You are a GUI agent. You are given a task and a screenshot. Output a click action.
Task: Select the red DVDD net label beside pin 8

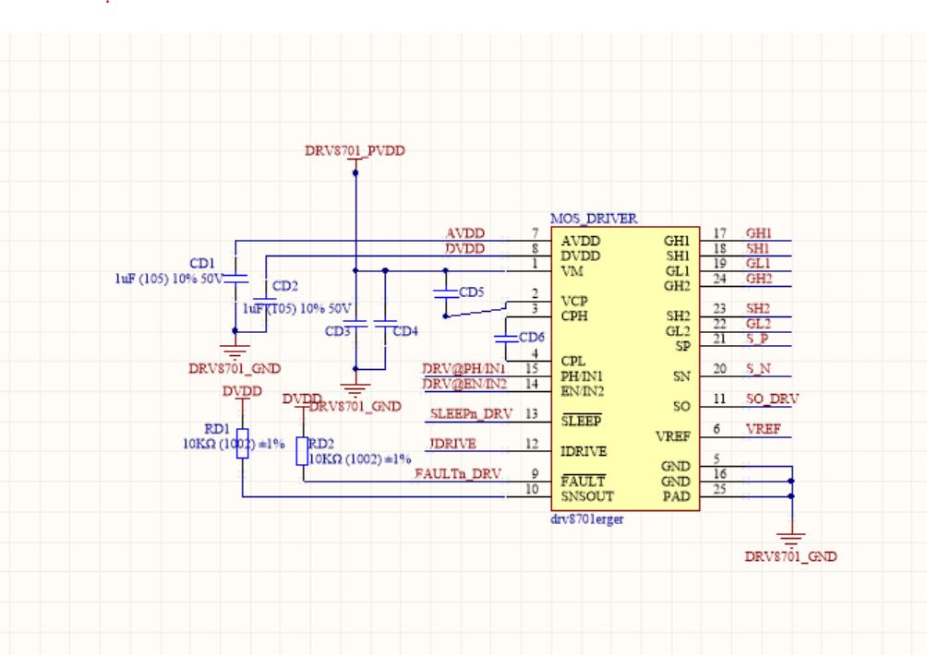pyautogui.click(x=465, y=249)
